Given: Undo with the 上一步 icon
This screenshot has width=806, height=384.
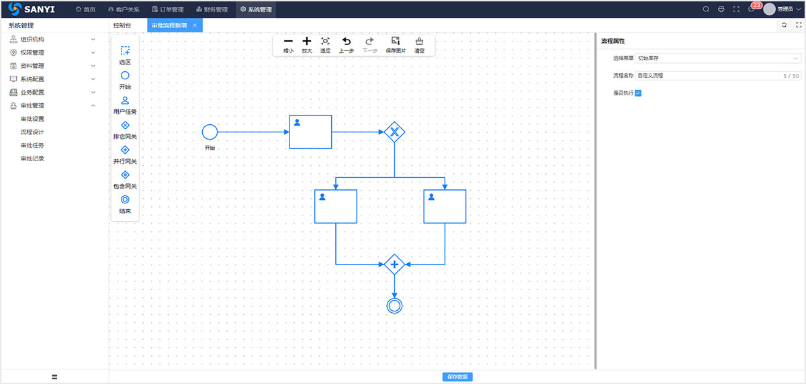Looking at the screenshot, I should pos(347,44).
